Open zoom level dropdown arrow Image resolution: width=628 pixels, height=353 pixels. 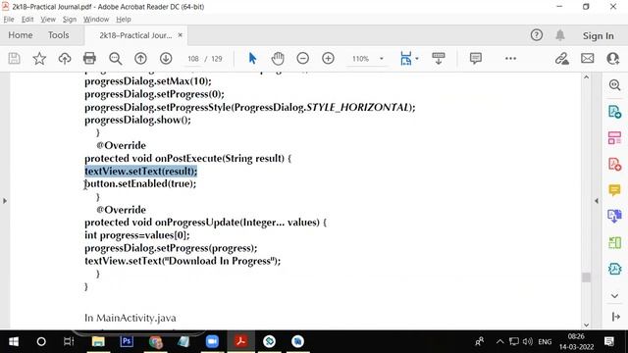point(382,59)
